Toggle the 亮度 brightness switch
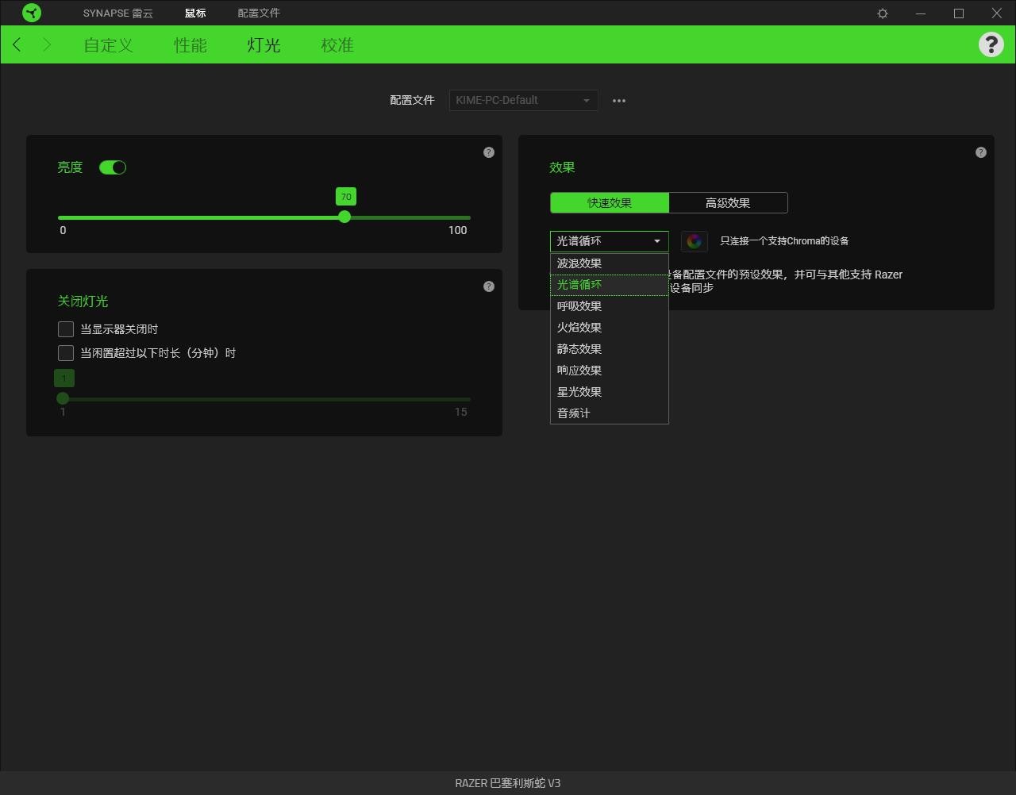 [x=113, y=167]
